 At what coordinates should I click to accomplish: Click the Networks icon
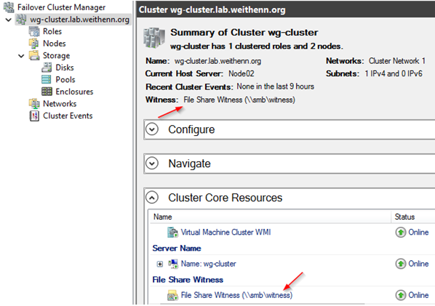tap(34, 104)
